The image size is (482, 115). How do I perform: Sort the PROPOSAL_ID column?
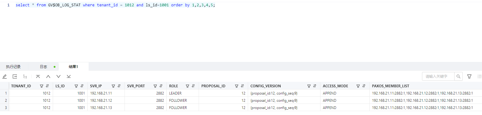(242, 86)
